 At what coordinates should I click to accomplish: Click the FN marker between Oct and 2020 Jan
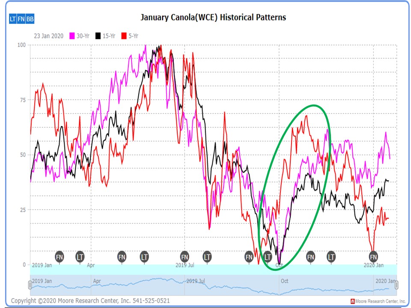pos(310,257)
